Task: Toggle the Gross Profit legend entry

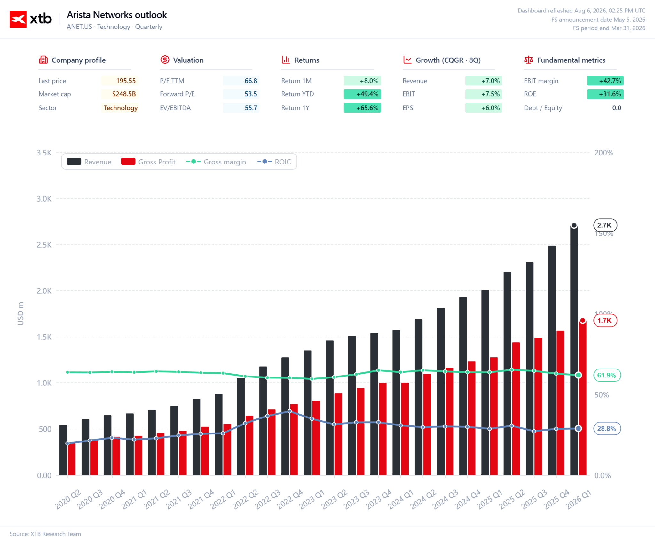Action: pyautogui.click(x=148, y=162)
